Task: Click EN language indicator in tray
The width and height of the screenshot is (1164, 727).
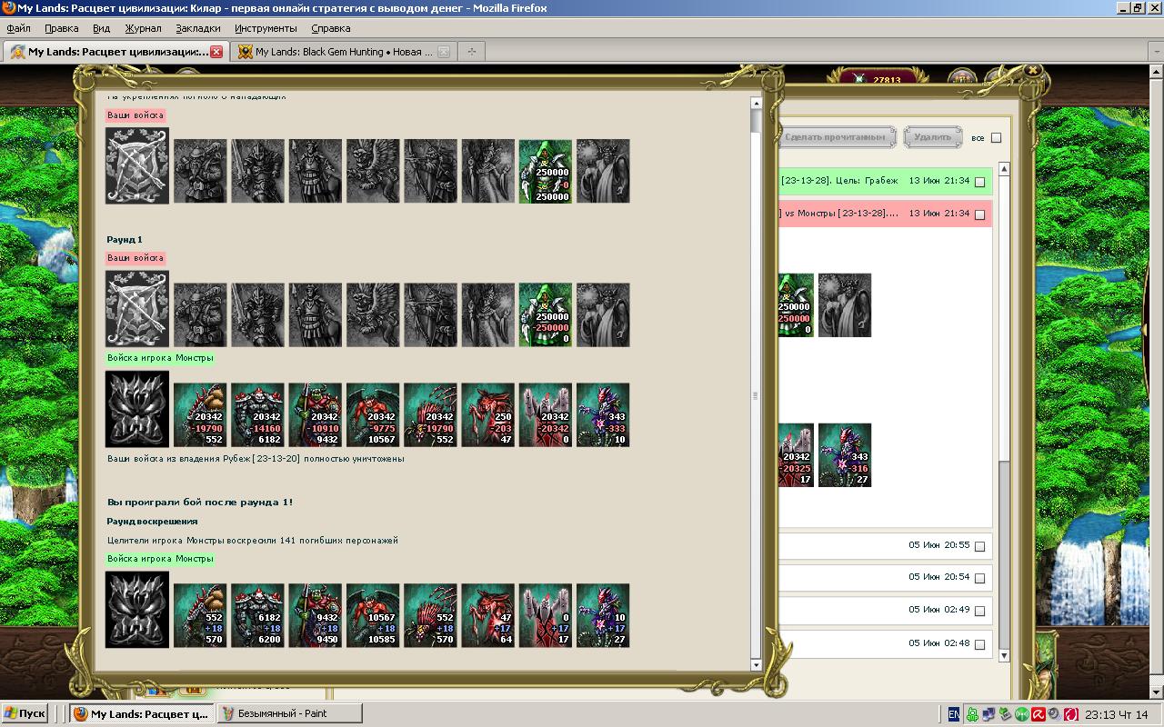Action: tap(953, 714)
